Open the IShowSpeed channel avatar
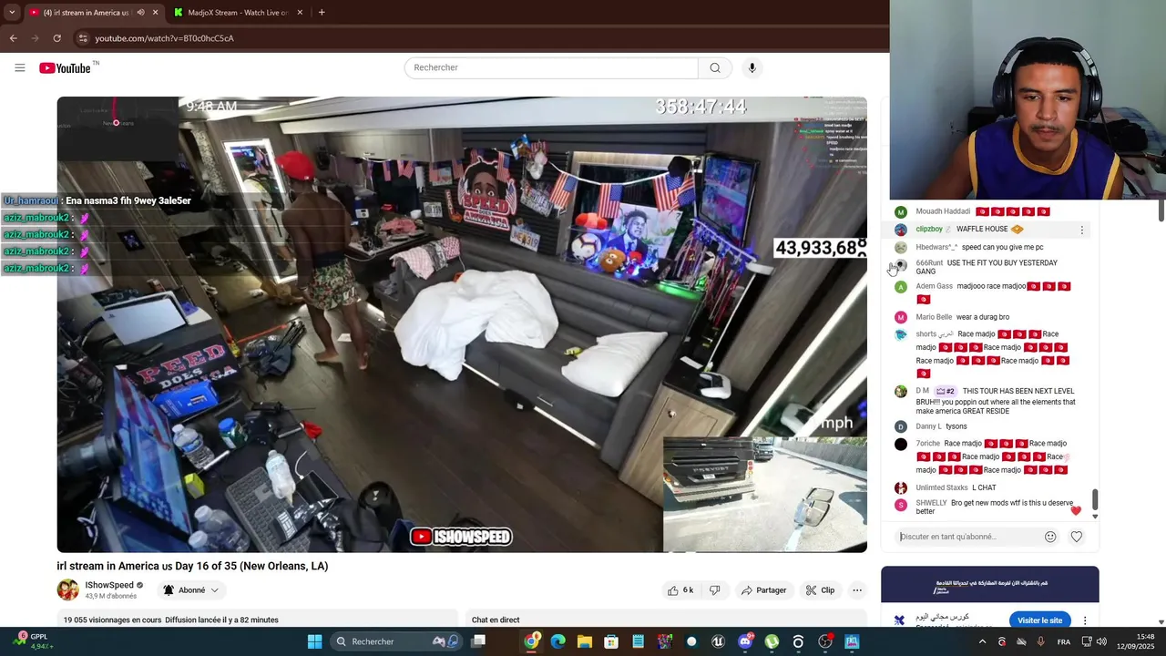The width and height of the screenshot is (1166, 656). point(68,590)
